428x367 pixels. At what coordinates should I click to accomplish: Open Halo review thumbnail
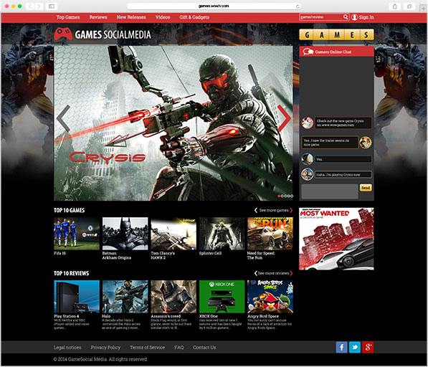(x=125, y=297)
